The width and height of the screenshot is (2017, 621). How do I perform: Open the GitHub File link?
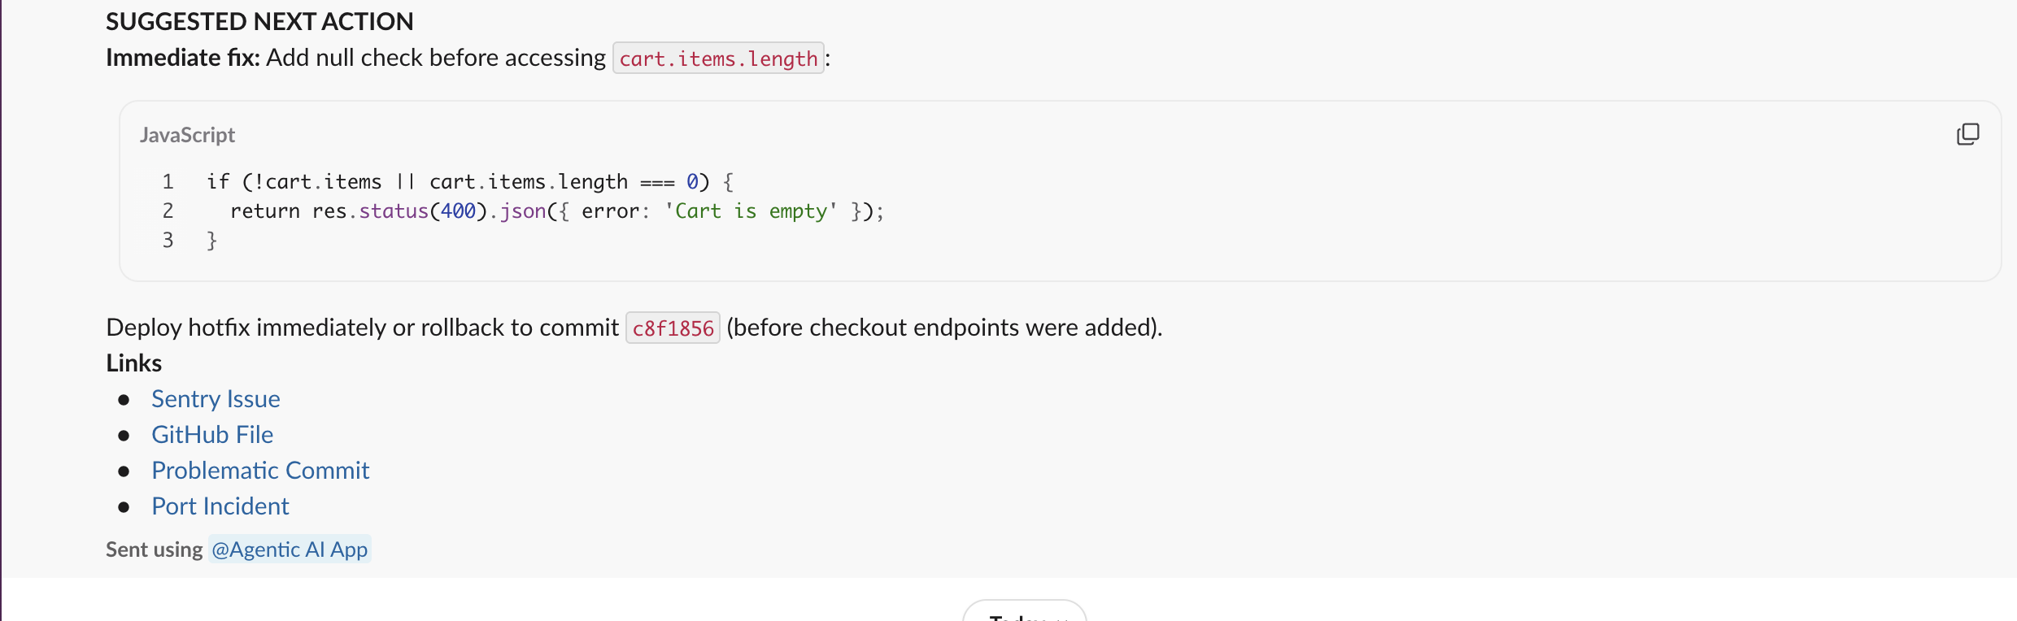[x=212, y=435]
